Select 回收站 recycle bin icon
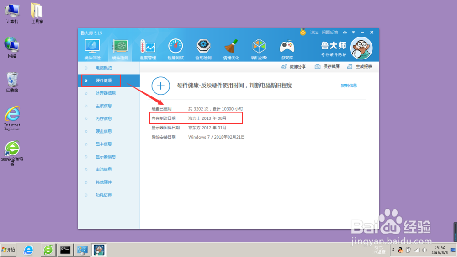This screenshot has width=457, height=257. tap(12, 82)
